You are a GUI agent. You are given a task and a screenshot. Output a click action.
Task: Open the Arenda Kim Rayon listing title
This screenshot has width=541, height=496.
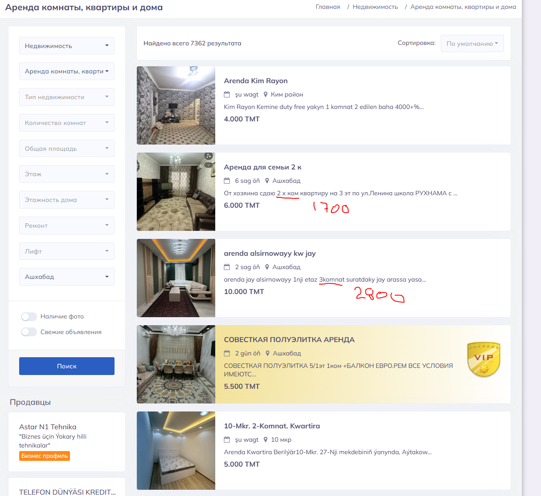pos(256,81)
